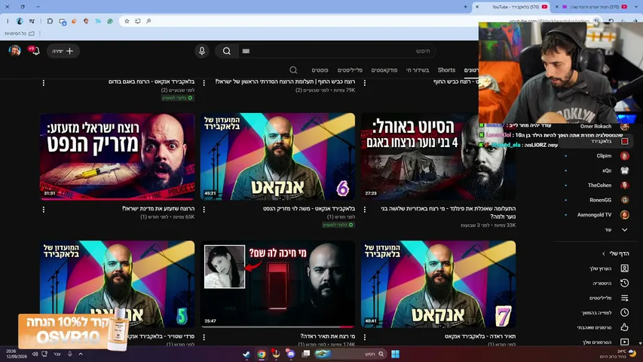The image size is (643, 362).
Task: Click the keyboard icon inside search box
Action: (x=246, y=51)
